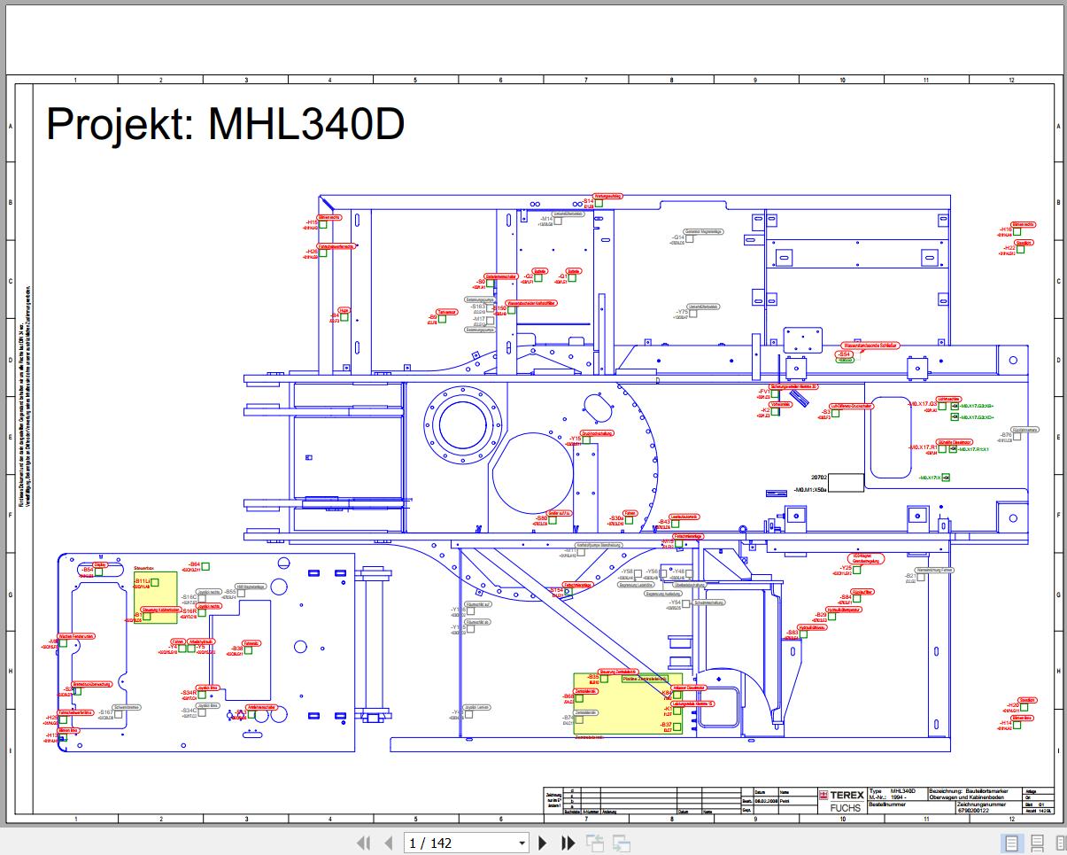Click the previous view history icon
Viewport: 1067px width, 855px height.
click(596, 843)
